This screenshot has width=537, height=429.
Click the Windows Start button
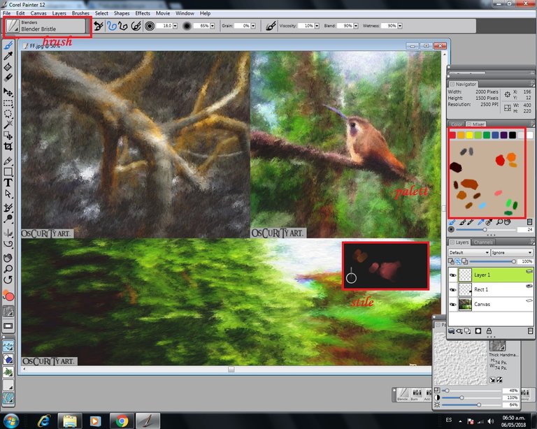(x=11, y=421)
